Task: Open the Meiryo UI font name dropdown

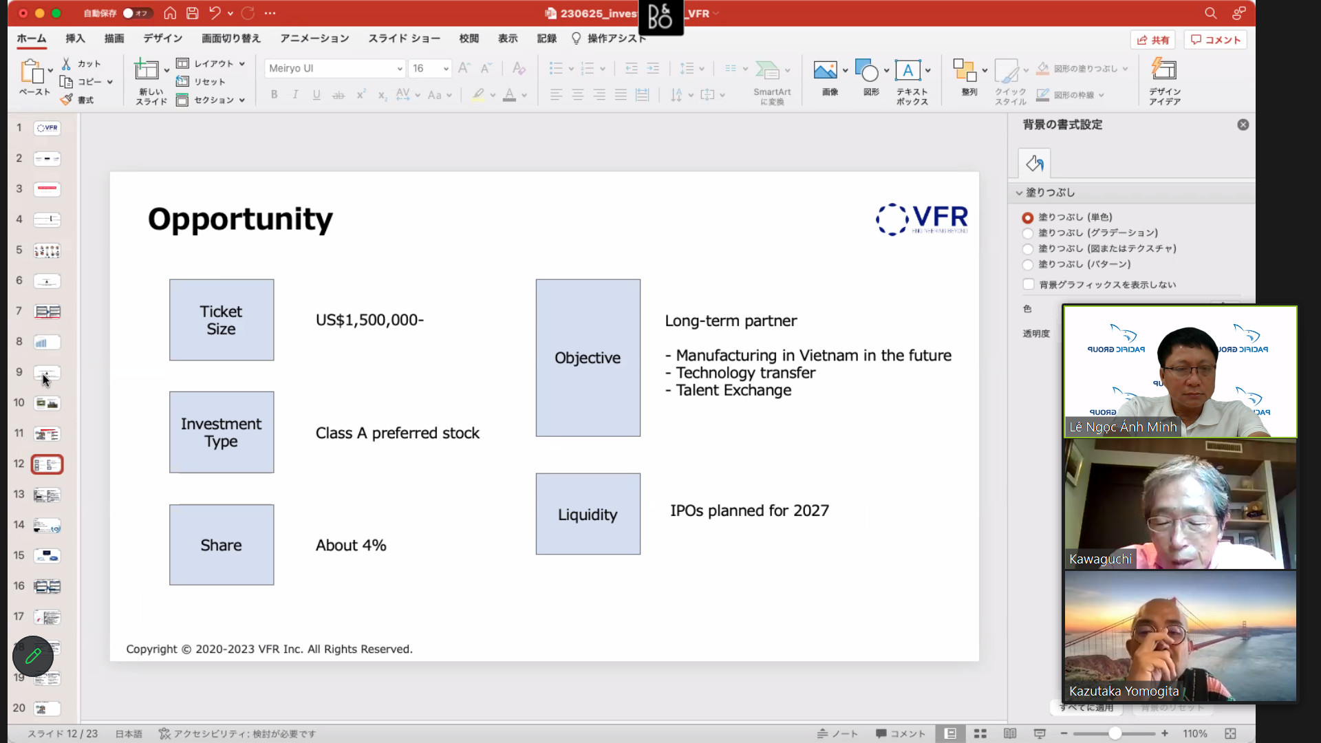Action: pos(400,69)
